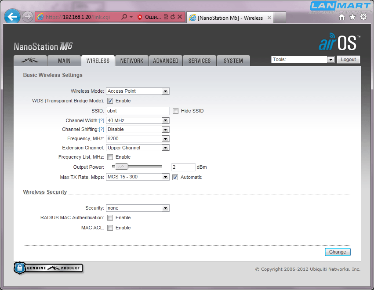Viewport: 374px width, 290px height.
Task: Enable the Frequency List checkbox
Action: point(110,157)
